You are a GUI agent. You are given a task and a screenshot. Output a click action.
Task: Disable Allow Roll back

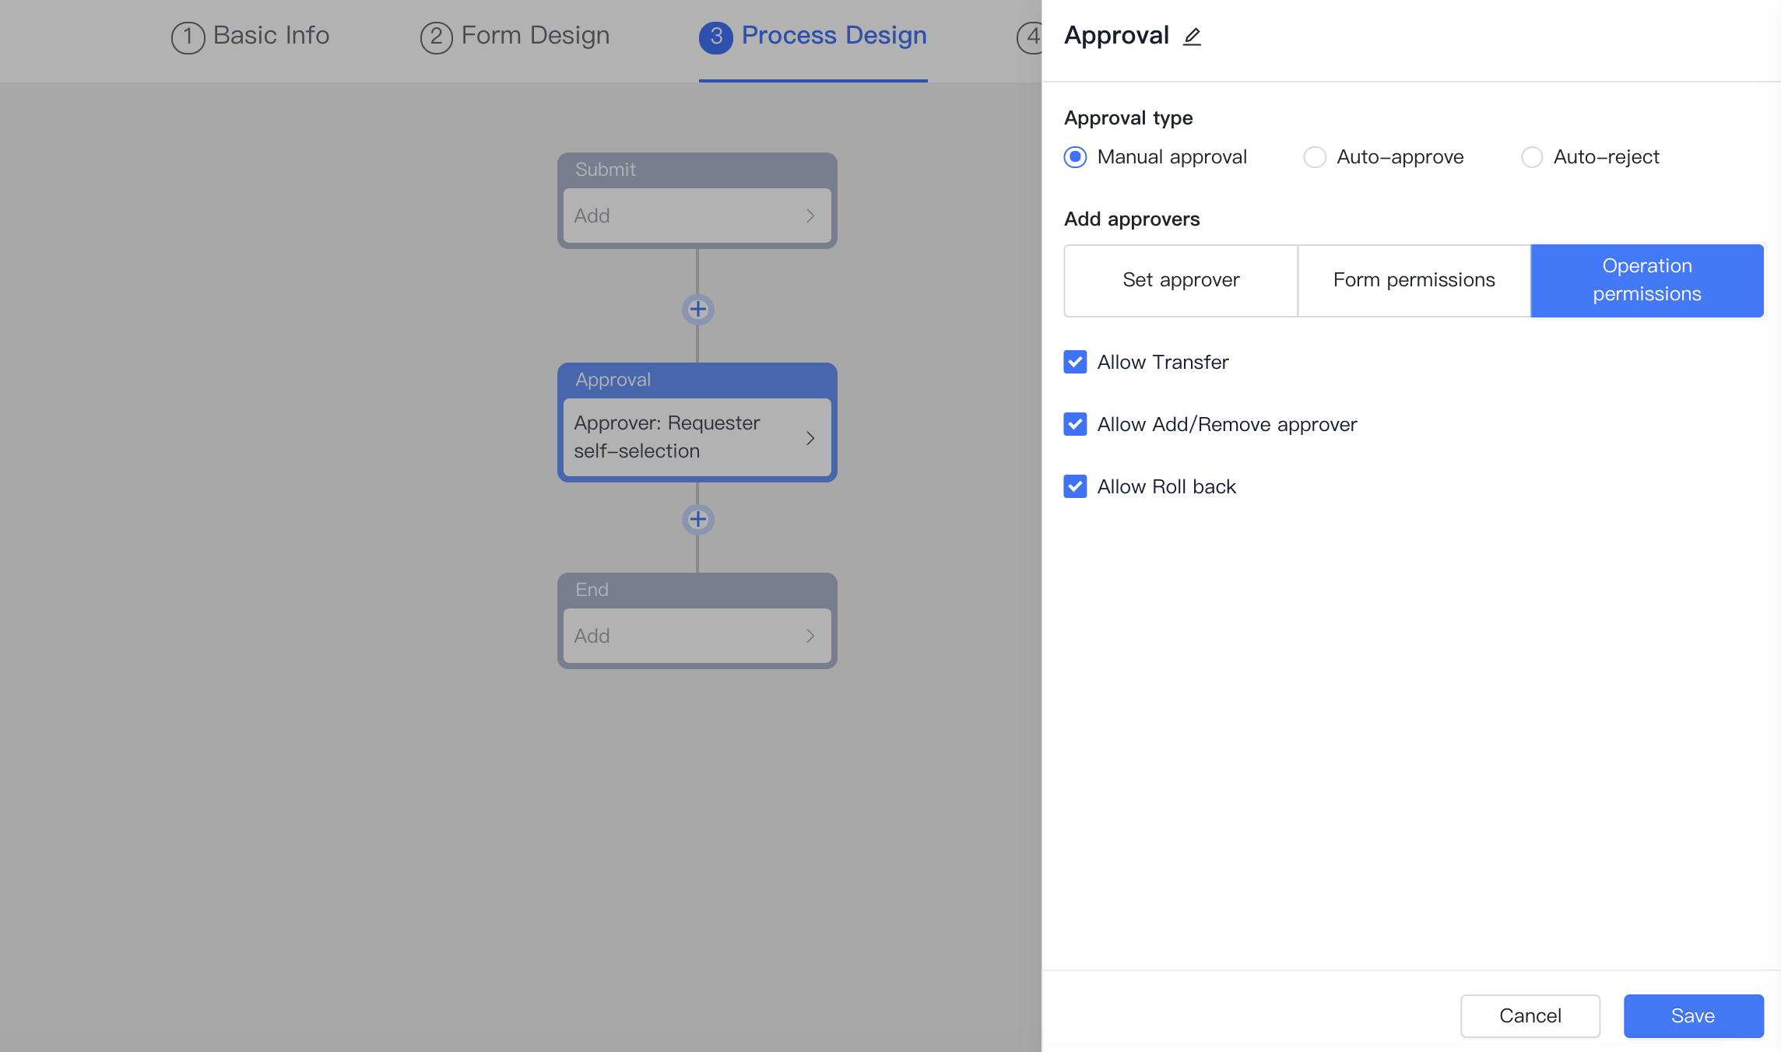pyautogui.click(x=1075, y=486)
